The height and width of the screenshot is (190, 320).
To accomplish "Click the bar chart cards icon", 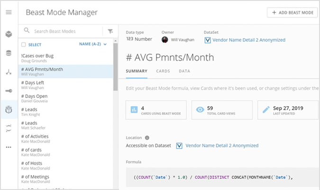I will pos(134,110).
